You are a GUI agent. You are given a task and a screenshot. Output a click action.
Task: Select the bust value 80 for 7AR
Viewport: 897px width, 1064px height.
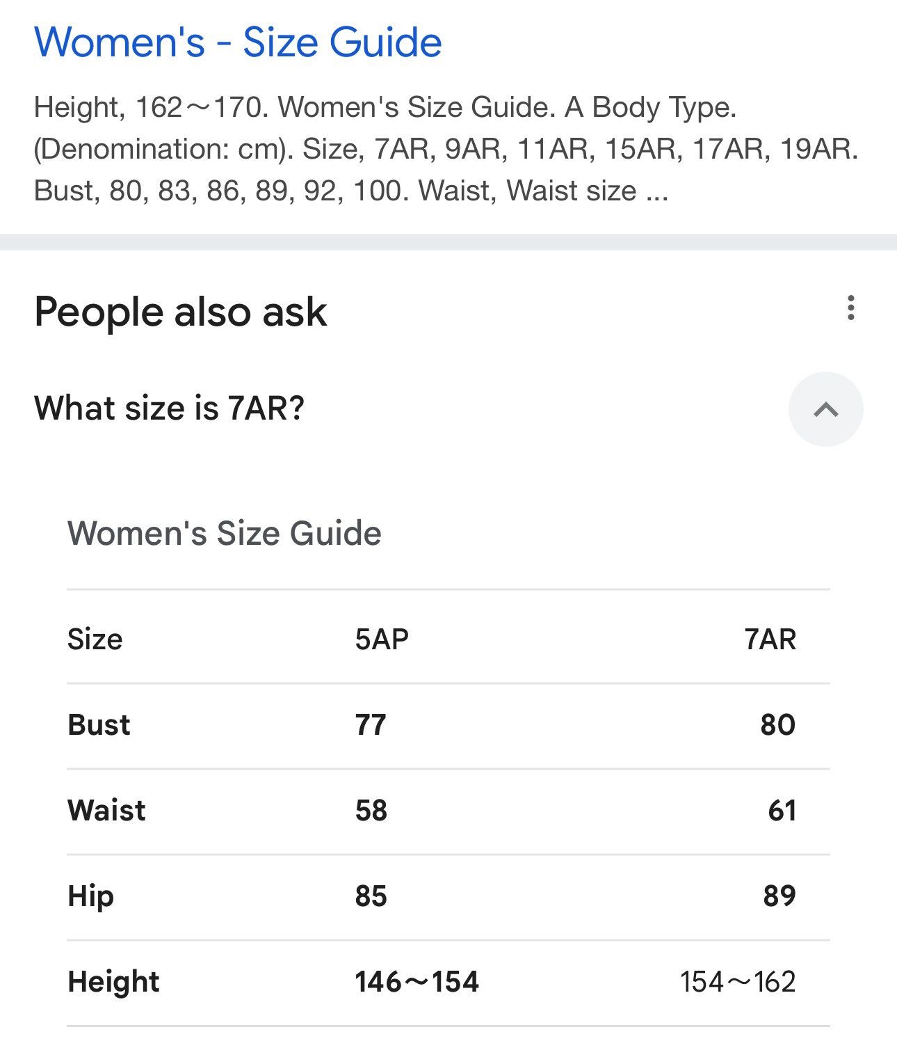tap(778, 725)
